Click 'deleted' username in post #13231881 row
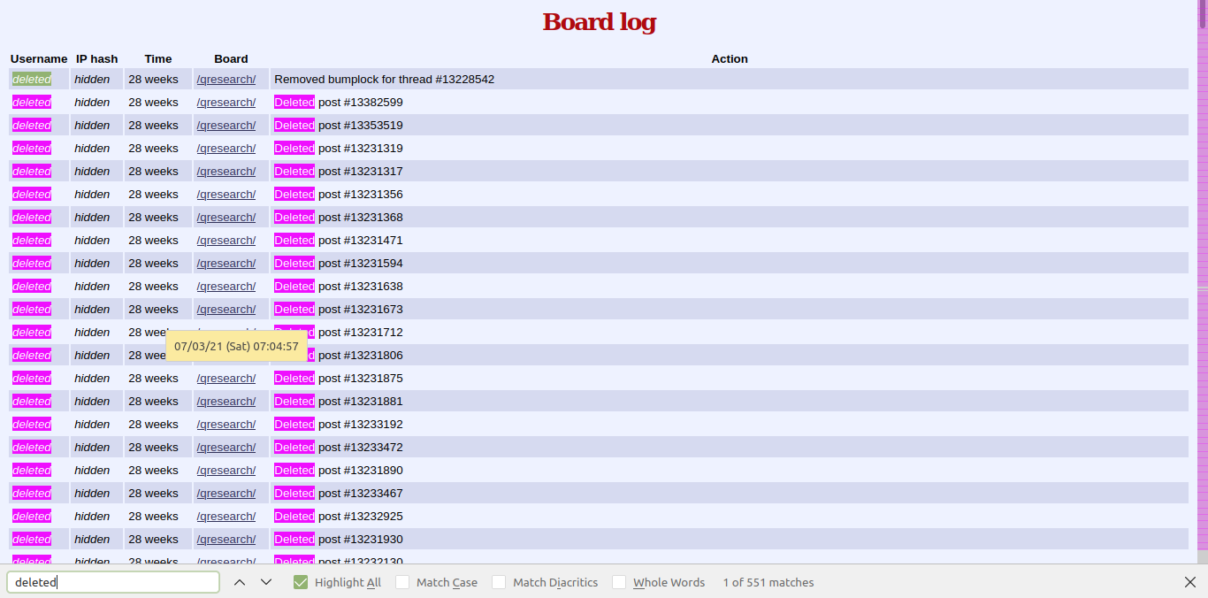Viewport: 1208px width, 598px height. (x=32, y=402)
